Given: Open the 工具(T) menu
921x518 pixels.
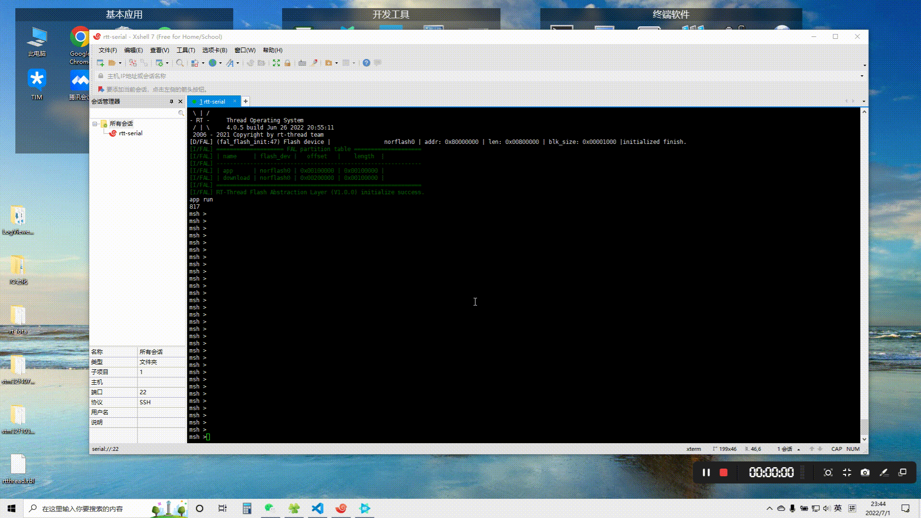Looking at the screenshot, I should 186,50.
